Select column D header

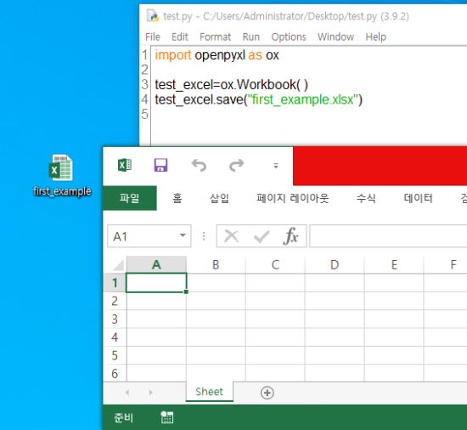point(335,264)
